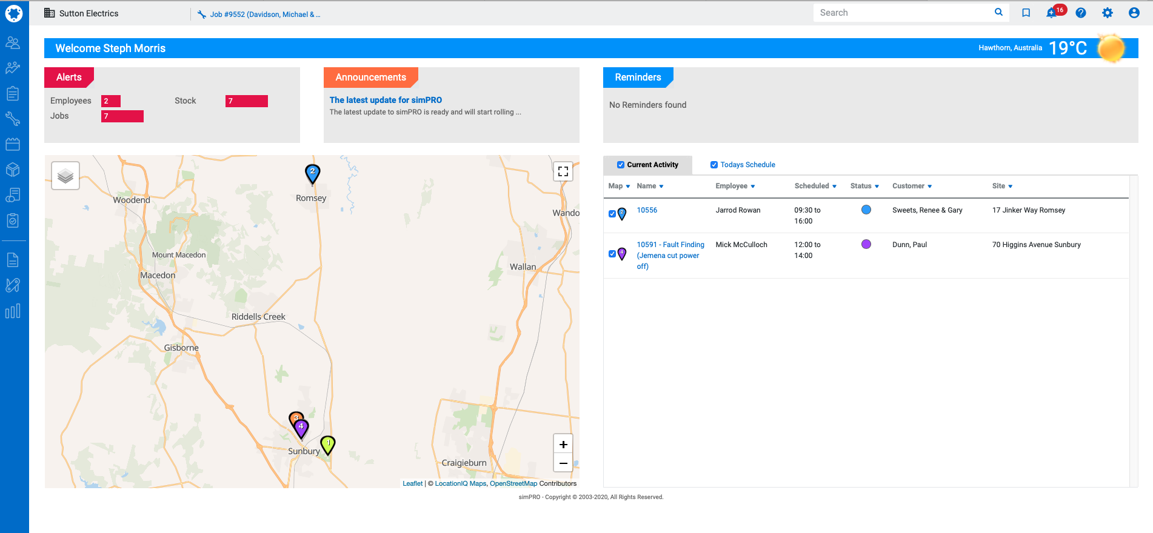Toggle the Todays Schedule checkbox
Image resolution: width=1153 pixels, height=533 pixels.
[714, 165]
